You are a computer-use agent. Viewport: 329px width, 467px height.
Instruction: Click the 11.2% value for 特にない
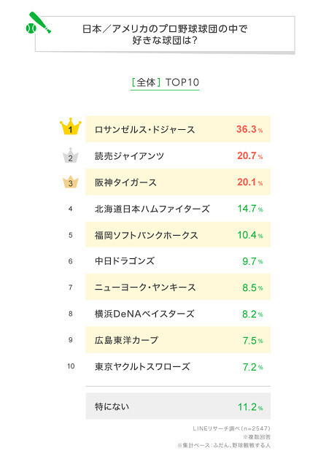point(250,407)
